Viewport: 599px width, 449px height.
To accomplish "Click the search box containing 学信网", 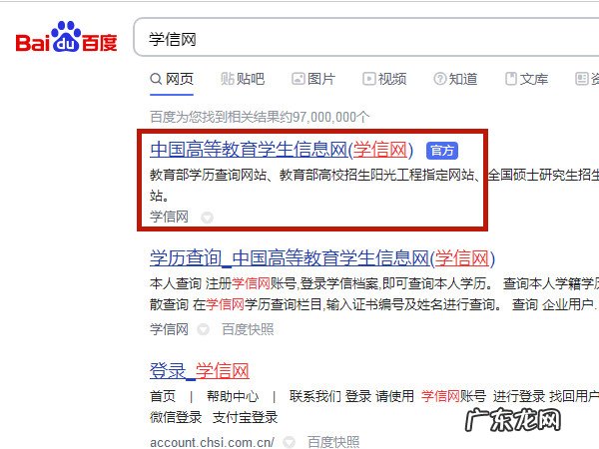I will click(x=366, y=38).
